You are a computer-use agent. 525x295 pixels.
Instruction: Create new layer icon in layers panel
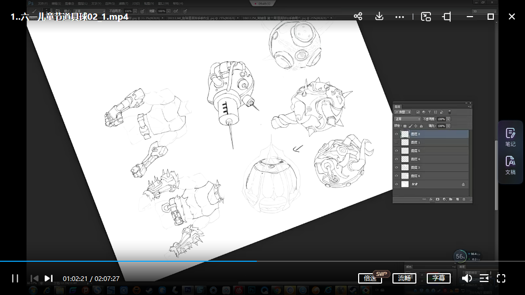click(457, 199)
